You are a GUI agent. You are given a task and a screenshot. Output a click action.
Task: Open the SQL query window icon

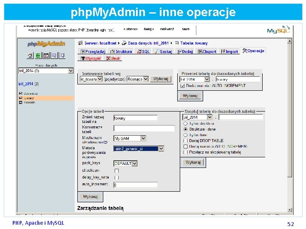[46, 56]
